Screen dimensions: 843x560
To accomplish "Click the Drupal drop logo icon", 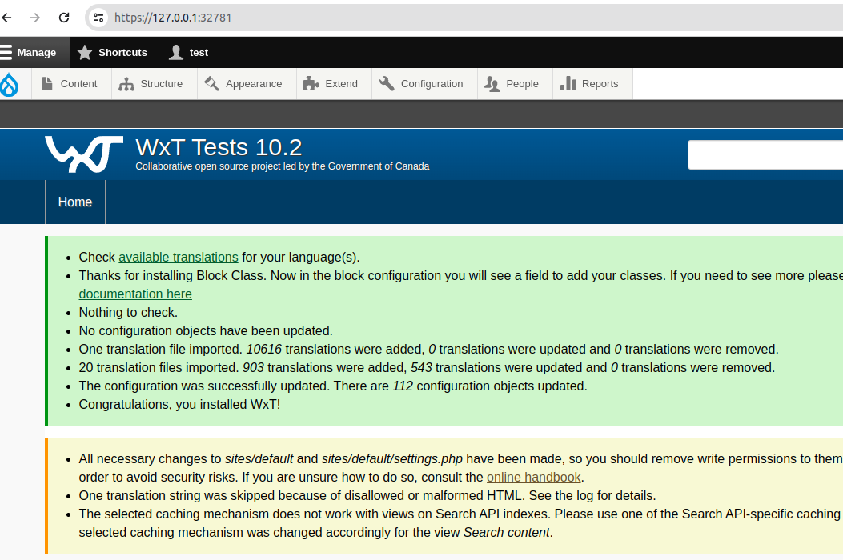I will (x=9, y=84).
